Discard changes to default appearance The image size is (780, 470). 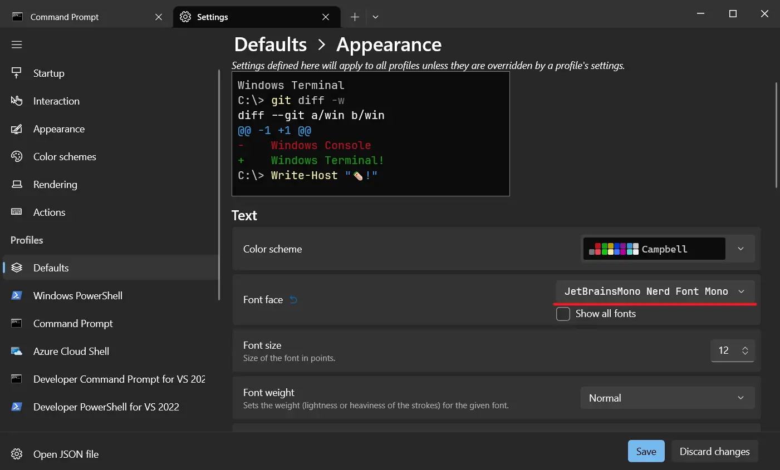click(x=714, y=451)
